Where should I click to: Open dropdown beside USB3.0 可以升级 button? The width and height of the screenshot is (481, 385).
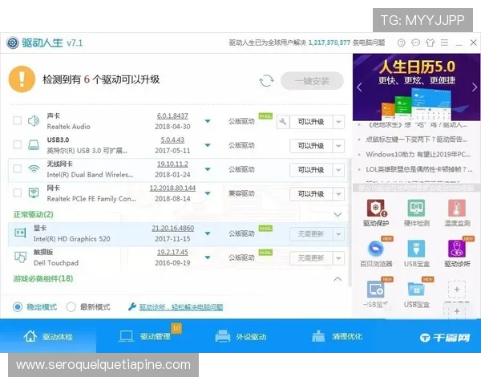click(338, 146)
